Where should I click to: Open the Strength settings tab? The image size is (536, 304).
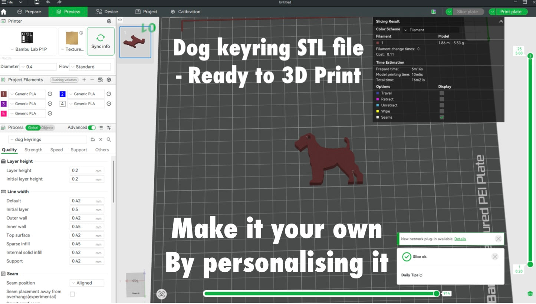(x=33, y=150)
